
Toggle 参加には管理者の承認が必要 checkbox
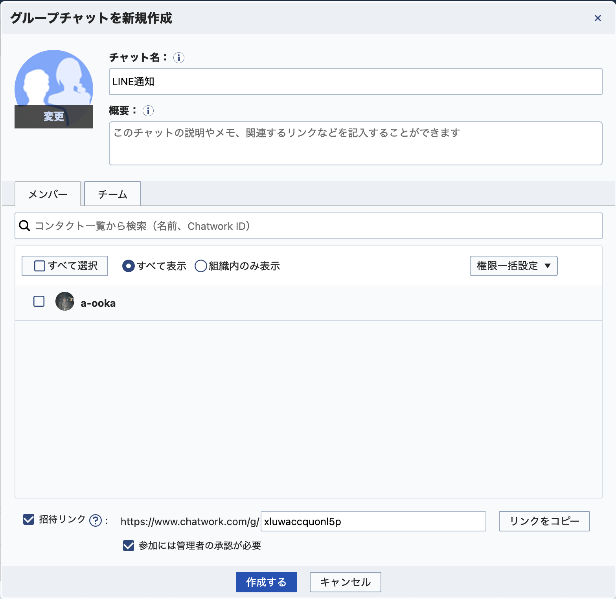129,545
